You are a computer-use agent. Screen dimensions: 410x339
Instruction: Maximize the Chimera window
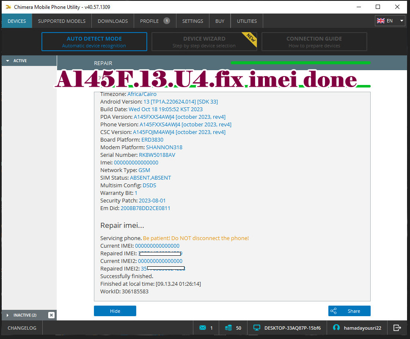pos(378,7)
